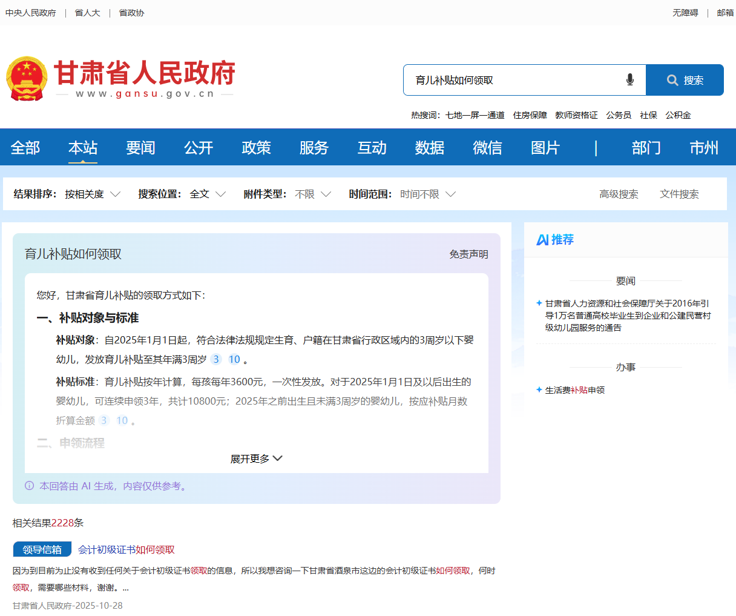Click citation marker 10 in the subsidy answer
Image resolution: width=736 pixels, height=616 pixels.
click(x=234, y=359)
